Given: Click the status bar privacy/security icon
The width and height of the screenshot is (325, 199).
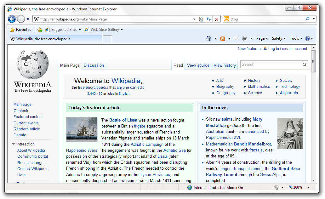Looking at the screenshot, I should [276, 187].
